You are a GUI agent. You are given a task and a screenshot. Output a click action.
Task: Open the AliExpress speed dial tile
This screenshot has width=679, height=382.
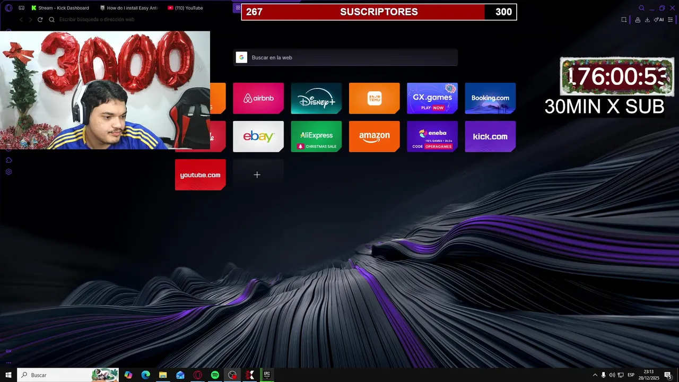316,136
